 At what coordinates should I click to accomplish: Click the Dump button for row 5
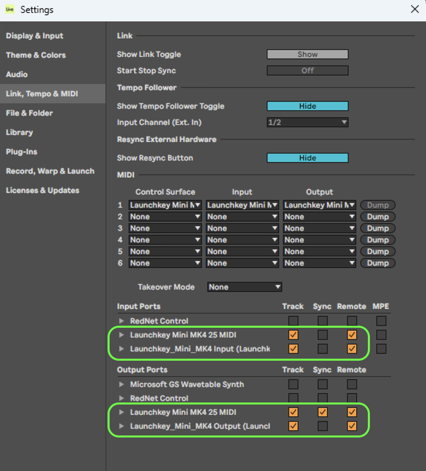click(x=378, y=251)
